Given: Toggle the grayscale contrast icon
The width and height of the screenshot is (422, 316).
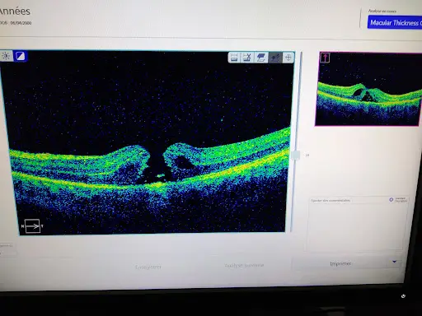Looking at the screenshot, I should pos(21,56).
